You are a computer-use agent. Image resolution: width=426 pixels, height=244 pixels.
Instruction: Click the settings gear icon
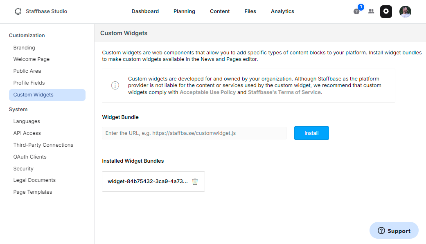pos(386,11)
